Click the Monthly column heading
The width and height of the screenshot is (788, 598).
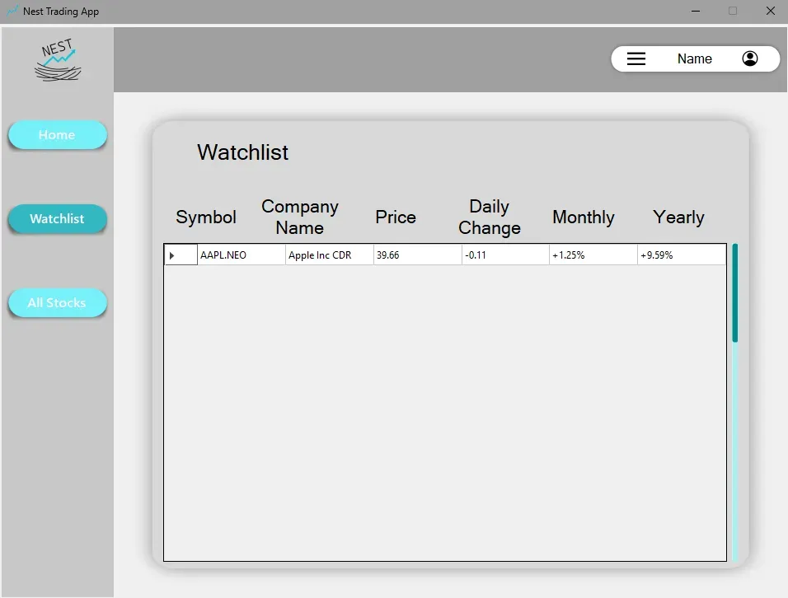[584, 217]
